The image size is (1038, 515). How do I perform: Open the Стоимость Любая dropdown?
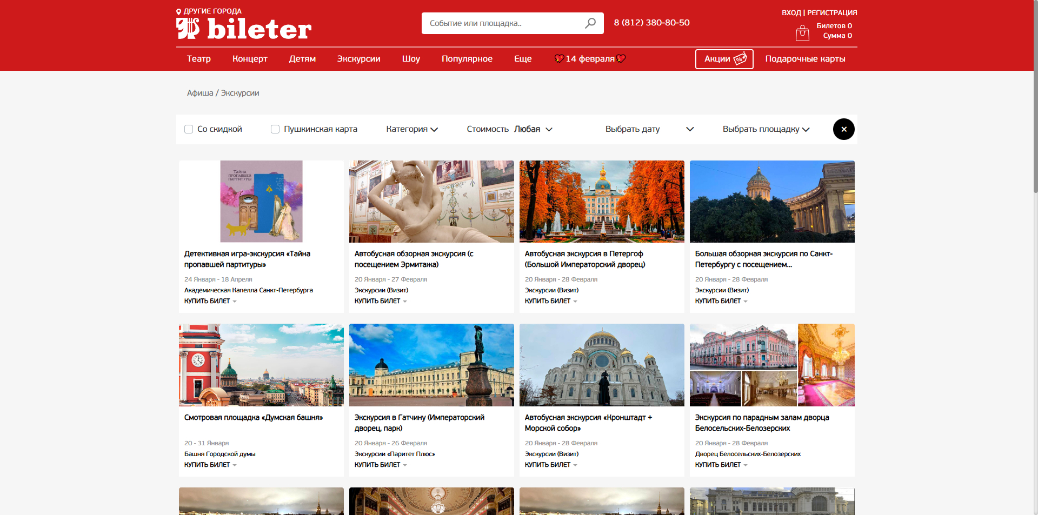509,129
